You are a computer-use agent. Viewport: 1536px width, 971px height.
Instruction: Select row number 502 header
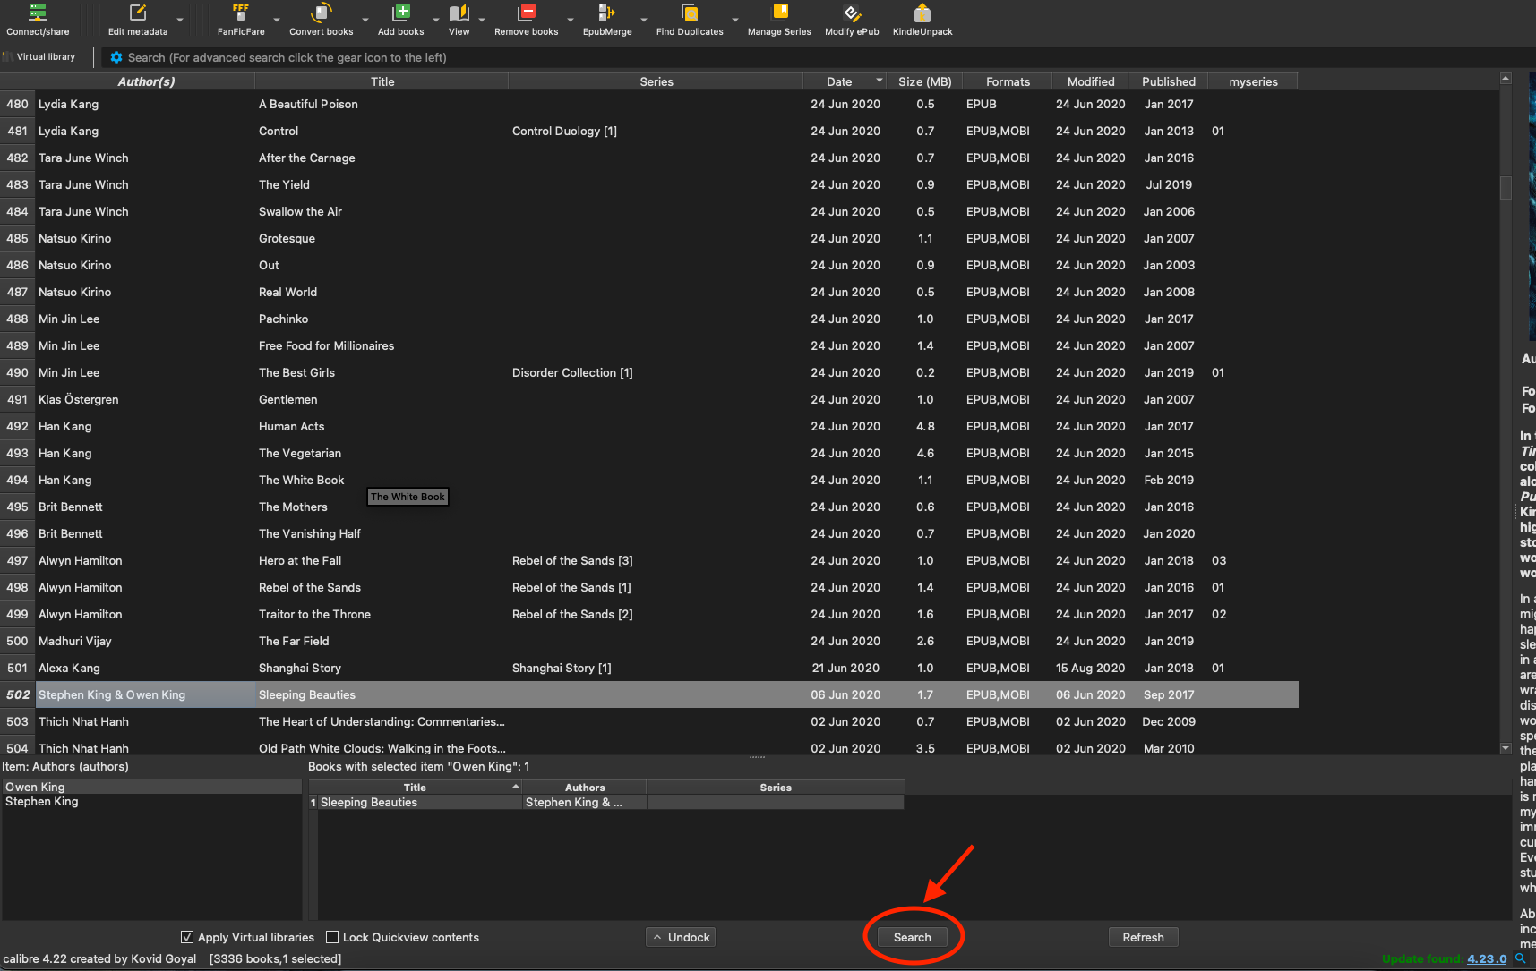click(18, 694)
